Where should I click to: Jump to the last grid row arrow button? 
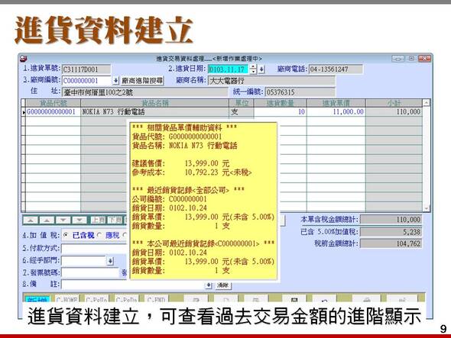79,221
